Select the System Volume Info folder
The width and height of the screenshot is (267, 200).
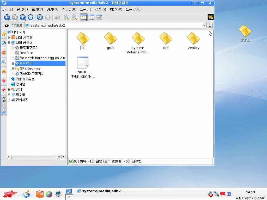138,43
